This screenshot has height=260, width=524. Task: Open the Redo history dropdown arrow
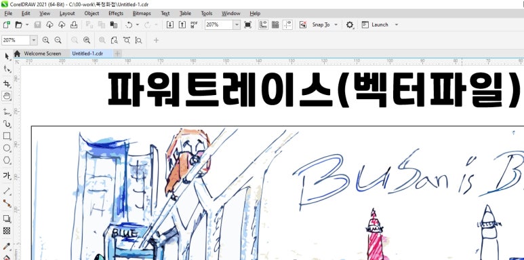156,24
